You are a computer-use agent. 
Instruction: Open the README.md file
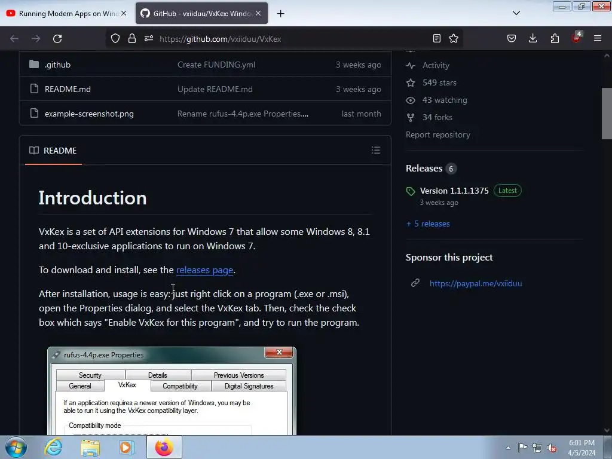pyautogui.click(x=68, y=89)
